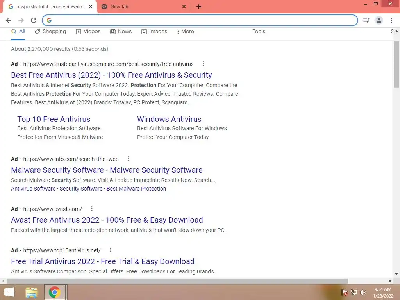The image size is (400, 300).
Task: Open Best Free Antivirus (2022) link
Action: click(x=111, y=75)
